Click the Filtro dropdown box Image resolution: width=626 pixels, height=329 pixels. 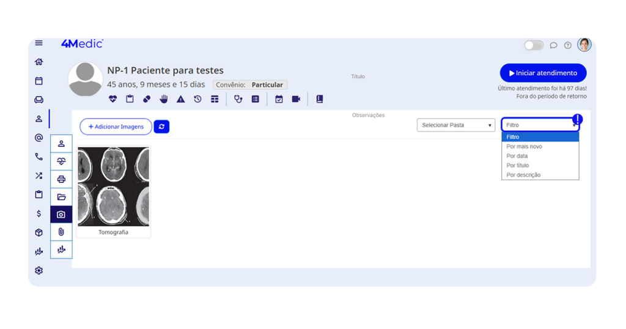click(x=539, y=125)
